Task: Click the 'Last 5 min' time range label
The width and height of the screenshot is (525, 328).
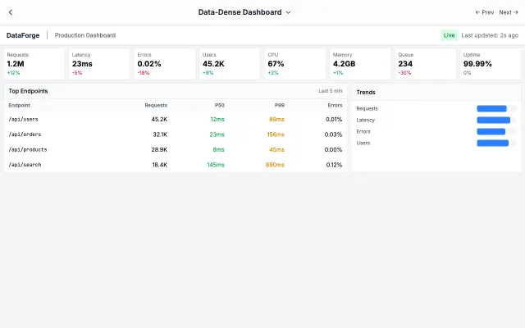Action: pyautogui.click(x=330, y=91)
